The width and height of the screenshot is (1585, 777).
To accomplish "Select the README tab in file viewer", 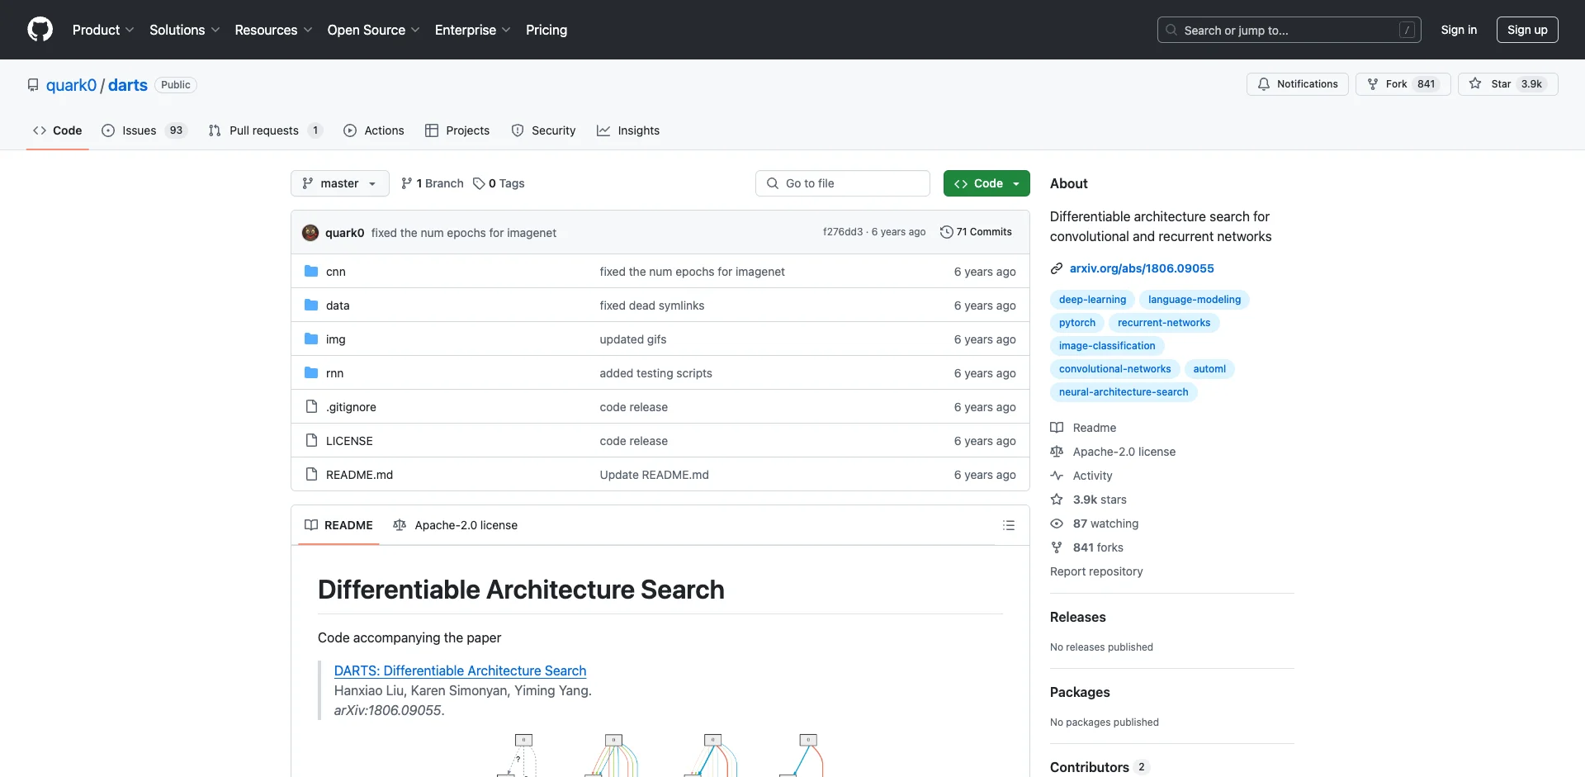I will click(338, 525).
